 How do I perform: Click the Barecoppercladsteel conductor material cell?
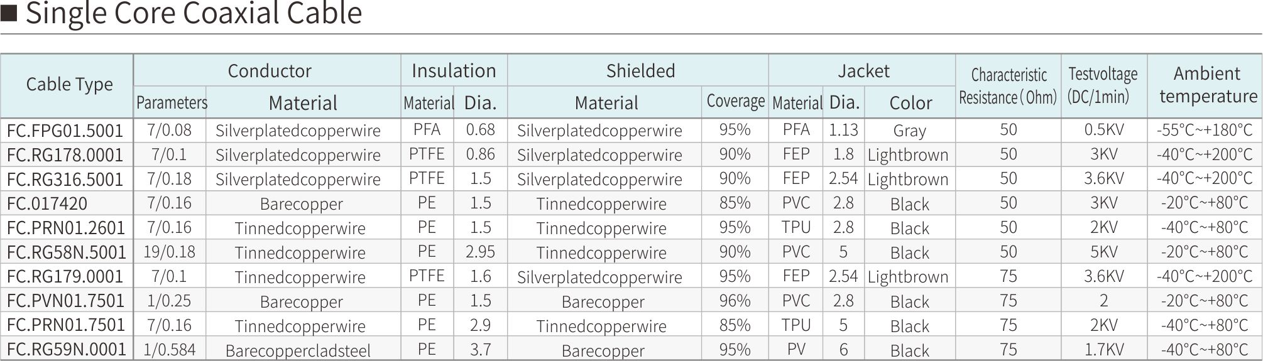point(298,350)
